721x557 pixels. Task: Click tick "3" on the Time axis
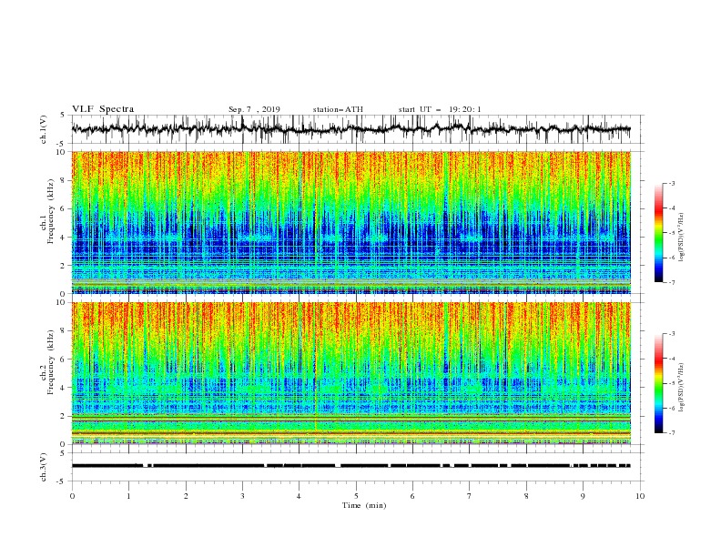click(242, 496)
